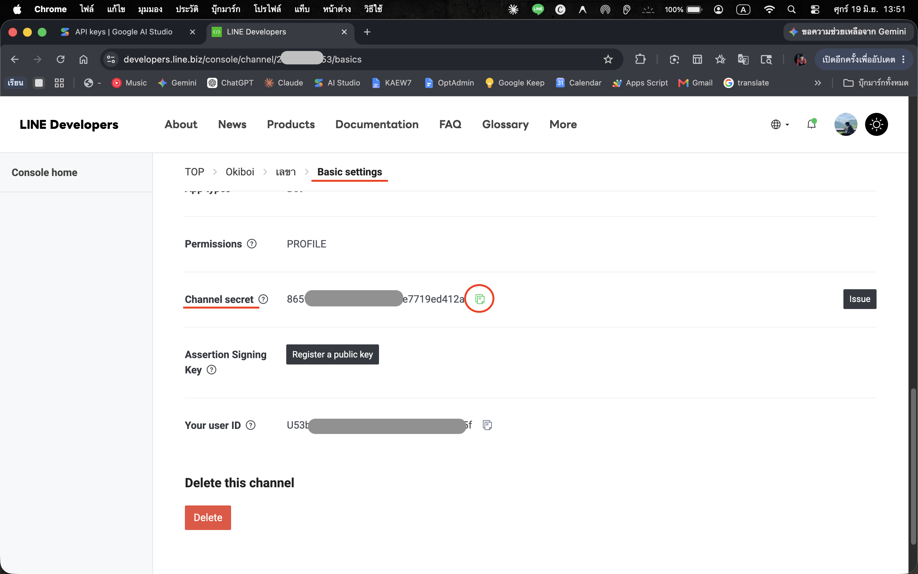Expand the language globe dropdown

pos(780,124)
